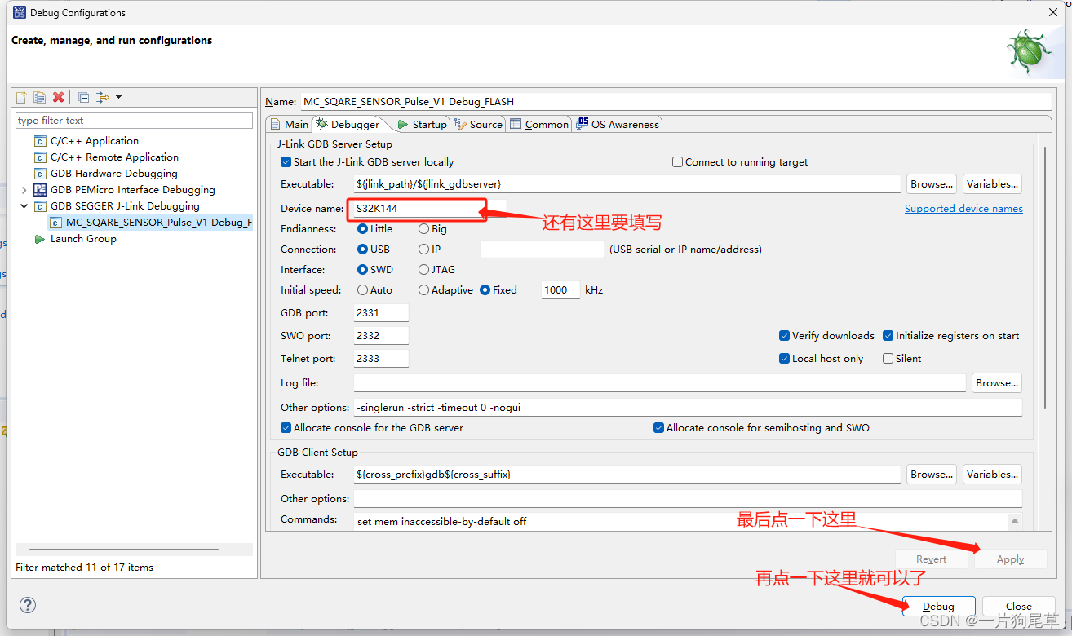Click the OS Awareness tab icon

tap(582, 124)
